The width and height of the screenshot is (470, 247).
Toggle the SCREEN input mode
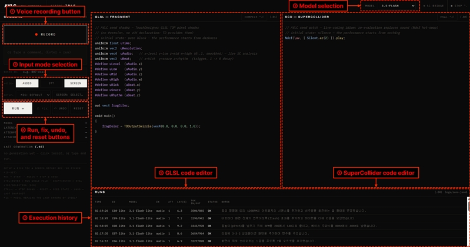point(75,84)
